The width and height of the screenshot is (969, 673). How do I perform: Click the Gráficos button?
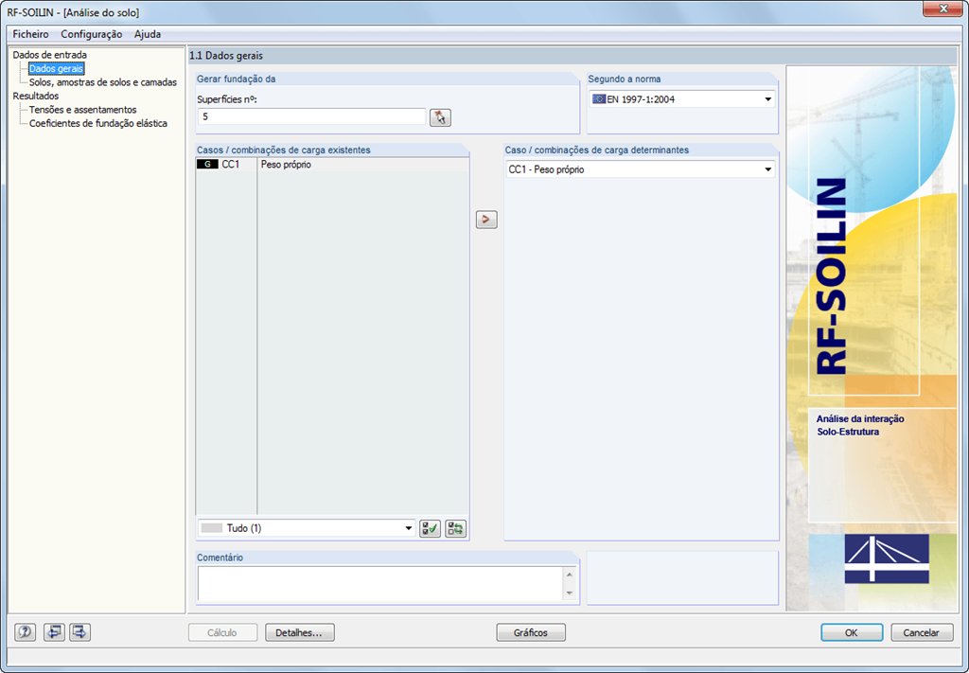[x=531, y=632]
